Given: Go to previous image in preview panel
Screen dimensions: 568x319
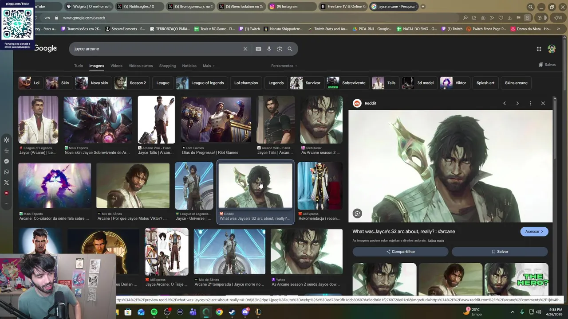Looking at the screenshot, I should (505, 103).
